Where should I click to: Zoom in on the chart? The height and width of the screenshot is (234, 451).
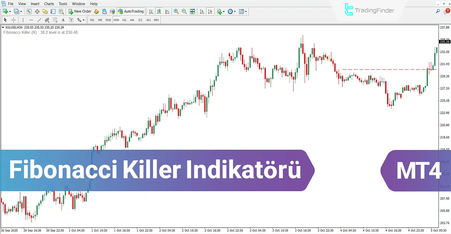176,11
